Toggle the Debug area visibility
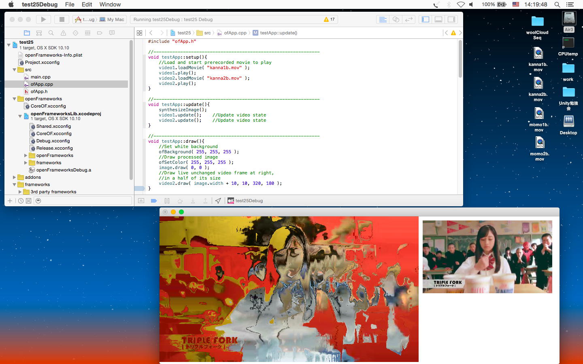The width and height of the screenshot is (583, 364). click(438, 19)
